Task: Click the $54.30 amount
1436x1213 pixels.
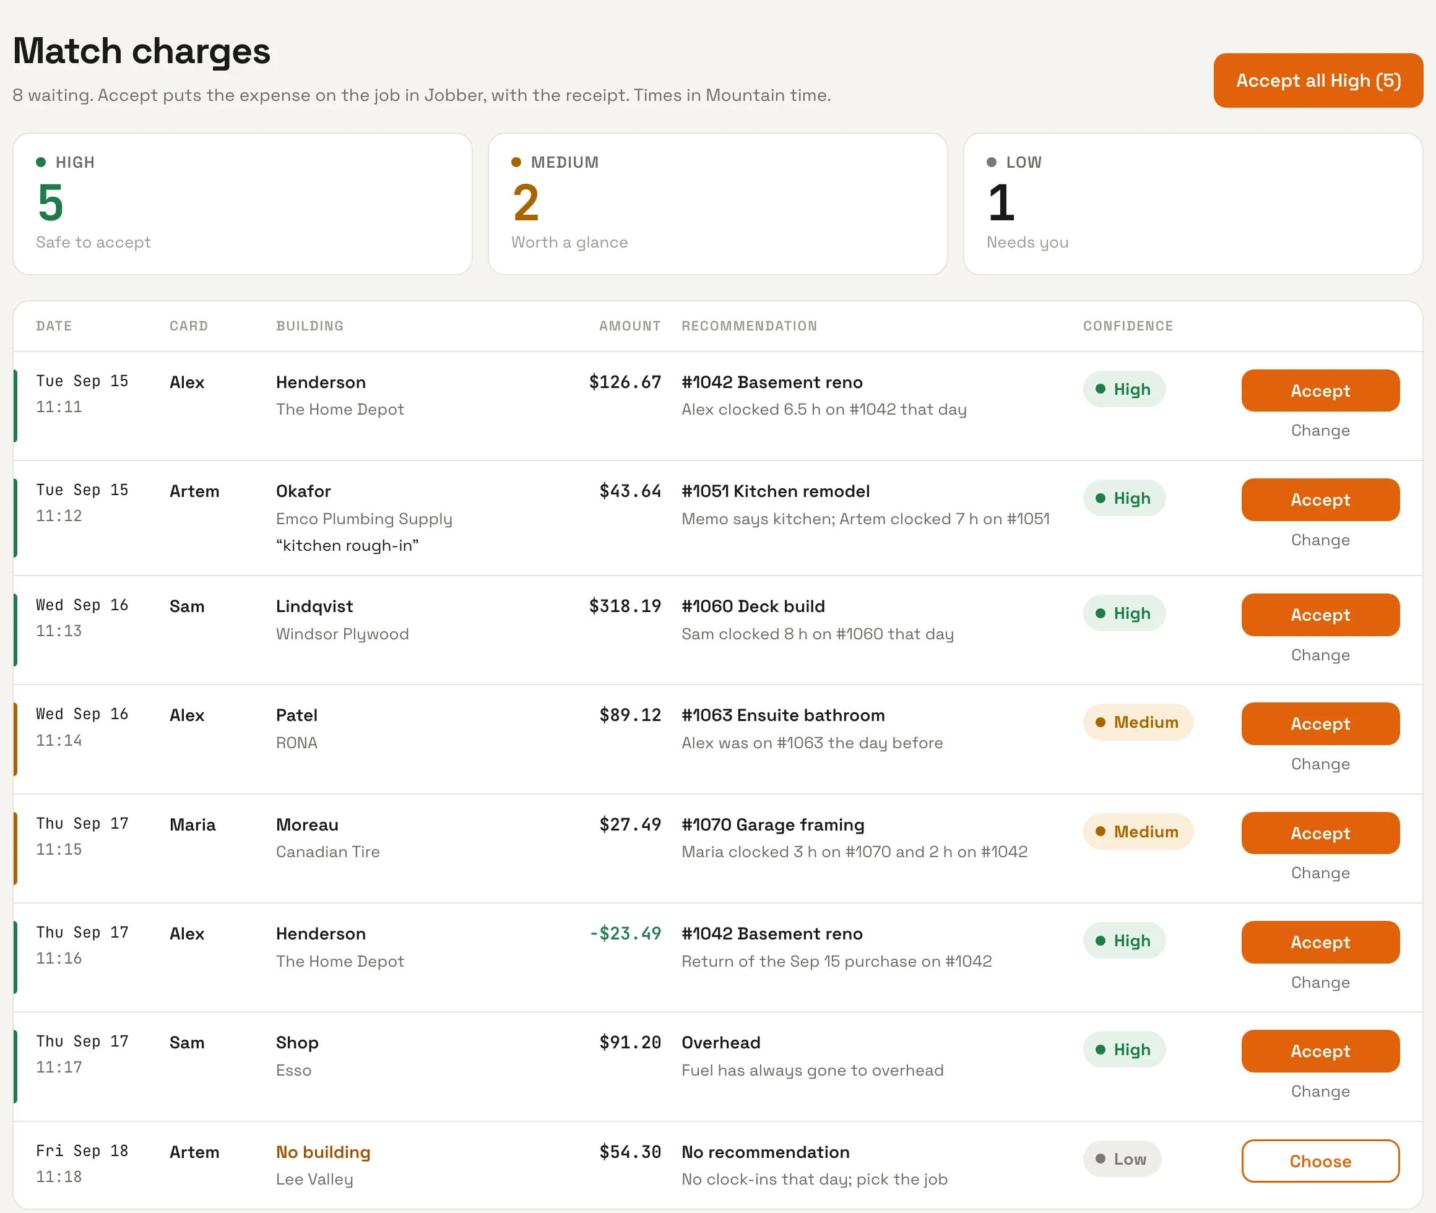Action: [630, 1152]
